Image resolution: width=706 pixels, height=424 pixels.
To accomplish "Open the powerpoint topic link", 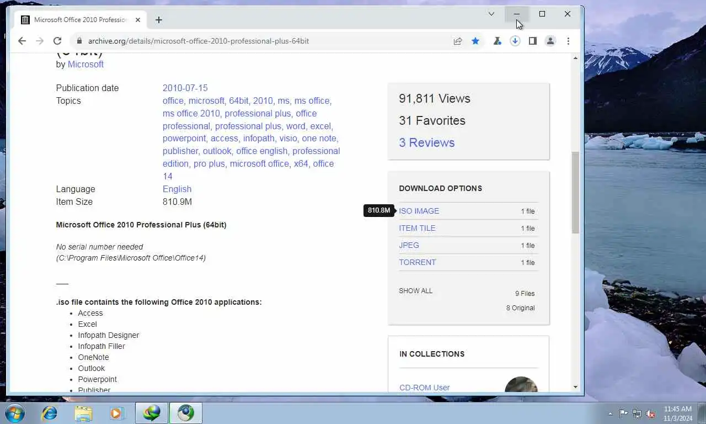I will (x=184, y=139).
